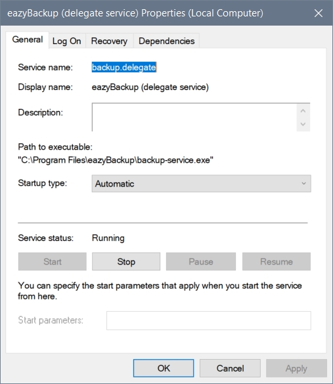Expand the Startup type dropdown
Image resolution: width=333 pixels, height=384 pixels.
[x=202, y=183]
